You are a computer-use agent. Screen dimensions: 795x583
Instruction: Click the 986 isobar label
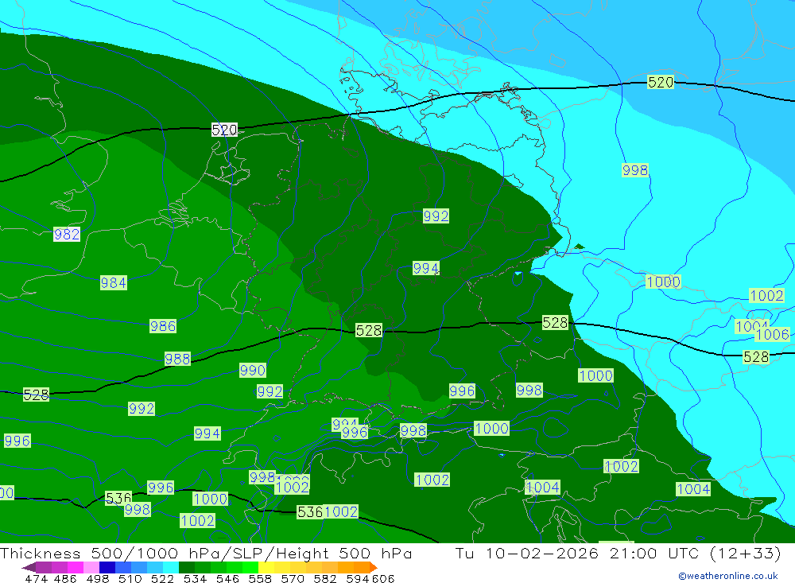[x=163, y=326]
